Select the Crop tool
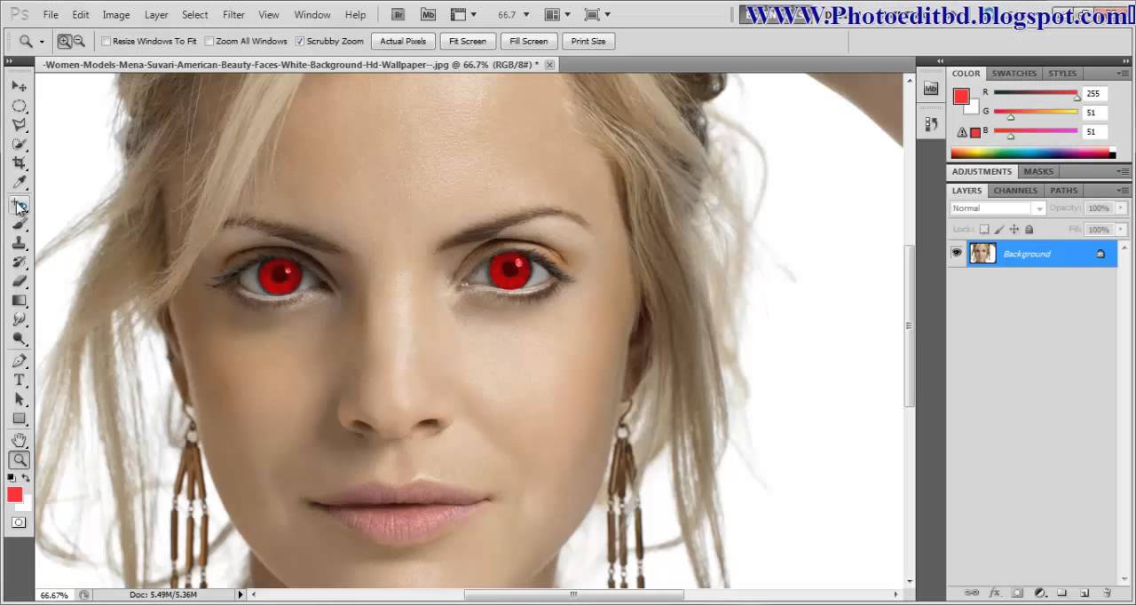 pos(19,163)
